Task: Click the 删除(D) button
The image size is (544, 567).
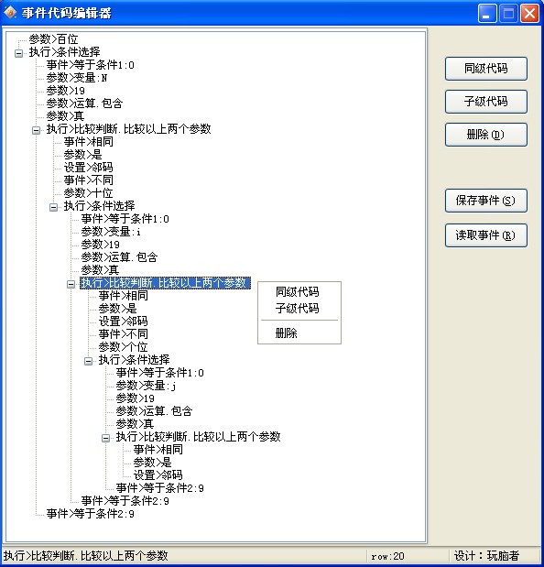Action: [485, 135]
